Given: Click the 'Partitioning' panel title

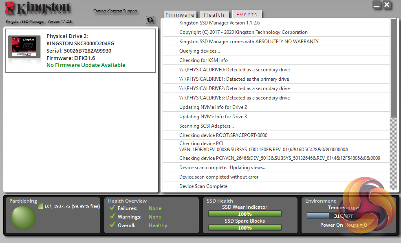Looking at the screenshot, I should (23, 201).
